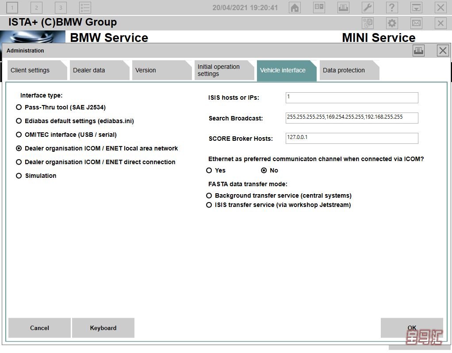Open the Version tab
452x353 pixels.
[x=161, y=70]
